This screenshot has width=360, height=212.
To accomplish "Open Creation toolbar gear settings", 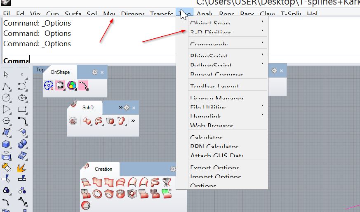I will [173, 169].
